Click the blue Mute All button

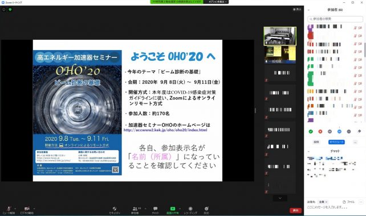tap(336, 142)
